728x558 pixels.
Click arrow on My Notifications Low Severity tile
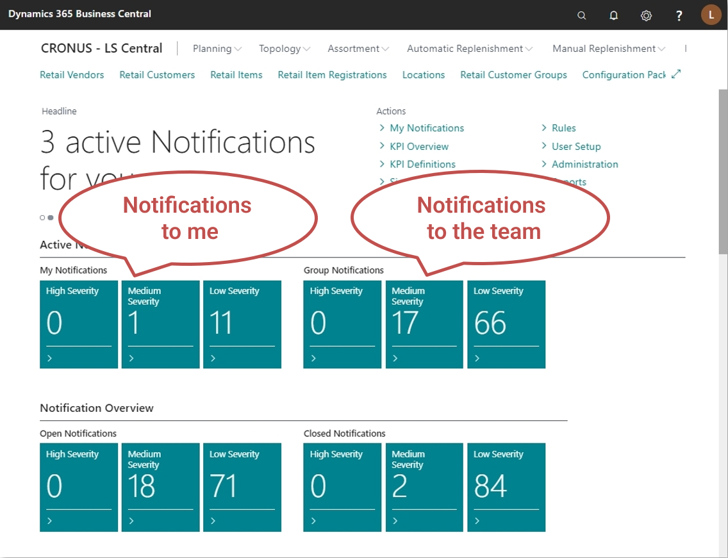pos(213,358)
